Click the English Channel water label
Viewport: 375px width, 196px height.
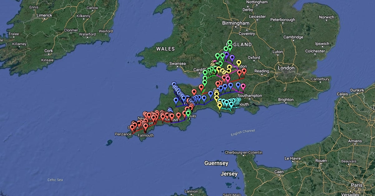(x=243, y=132)
